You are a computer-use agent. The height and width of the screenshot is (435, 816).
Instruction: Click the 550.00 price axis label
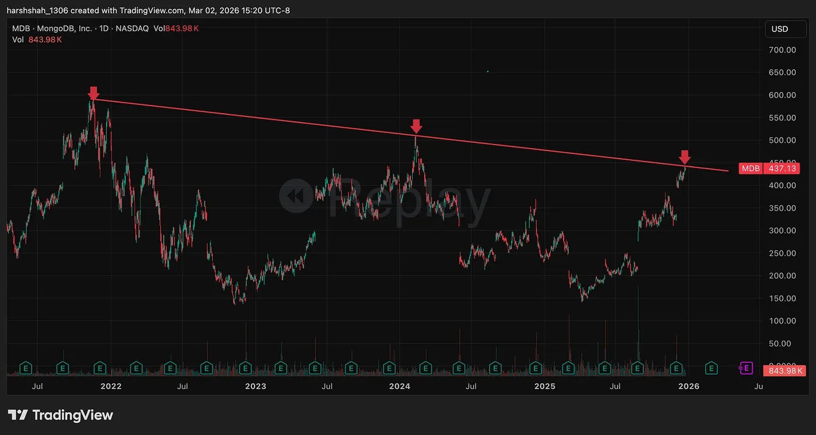point(783,118)
